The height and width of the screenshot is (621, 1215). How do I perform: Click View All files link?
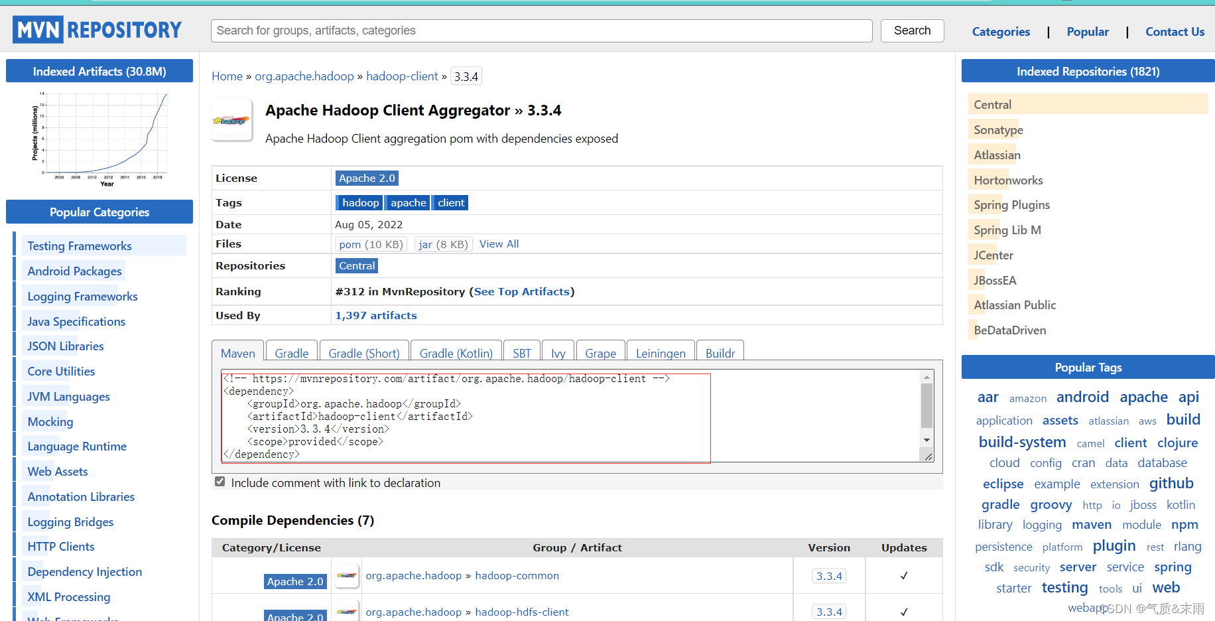pyautogui.click(x=499, y=244)
